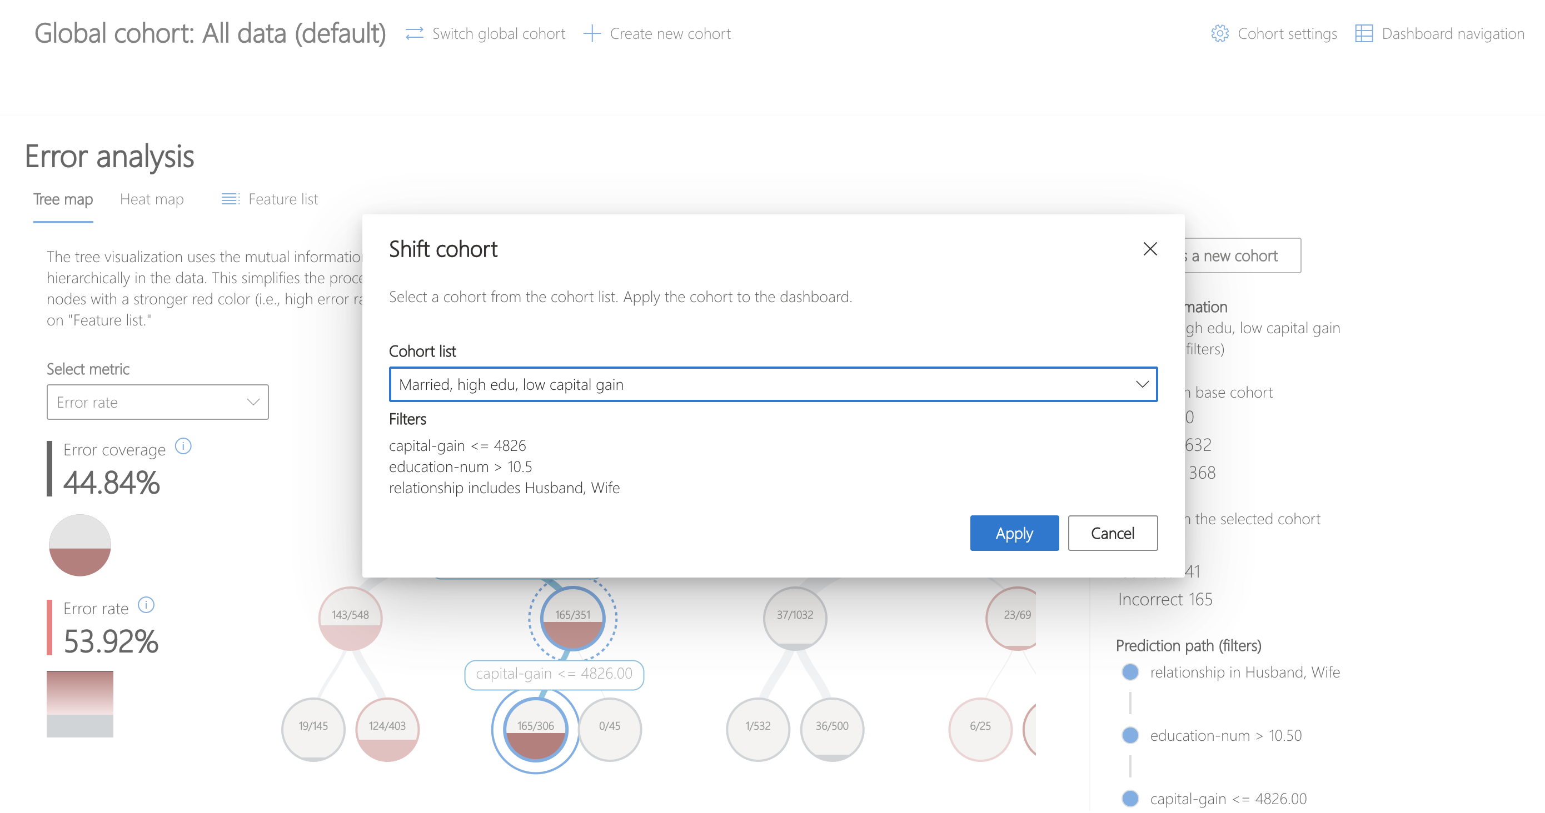Click the Error rate gradient bar
The image size is (1545, 813).
coord(80,704)
